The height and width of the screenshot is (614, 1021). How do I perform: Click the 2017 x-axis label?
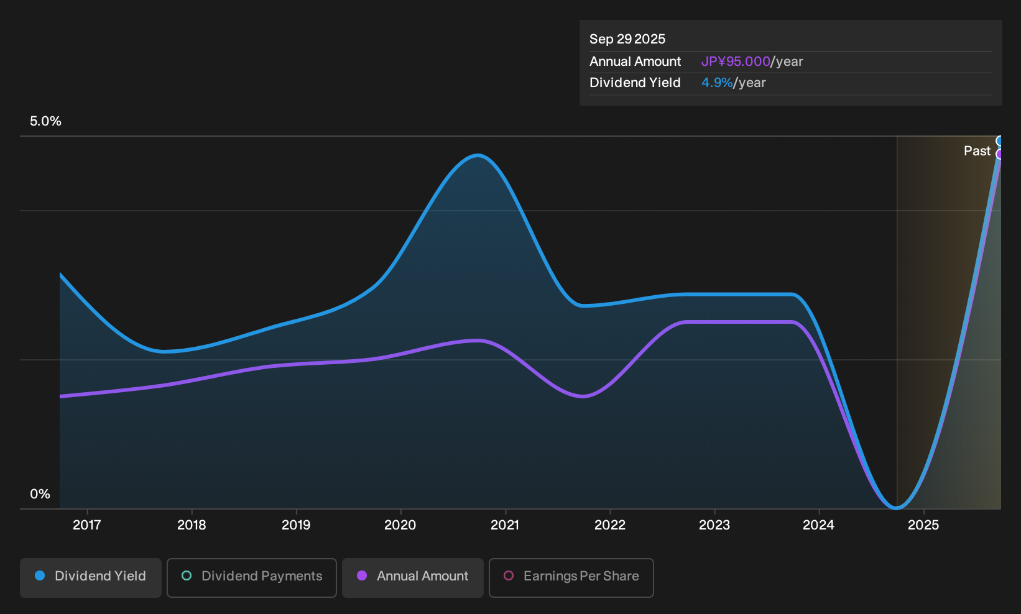tap(87, 525)
